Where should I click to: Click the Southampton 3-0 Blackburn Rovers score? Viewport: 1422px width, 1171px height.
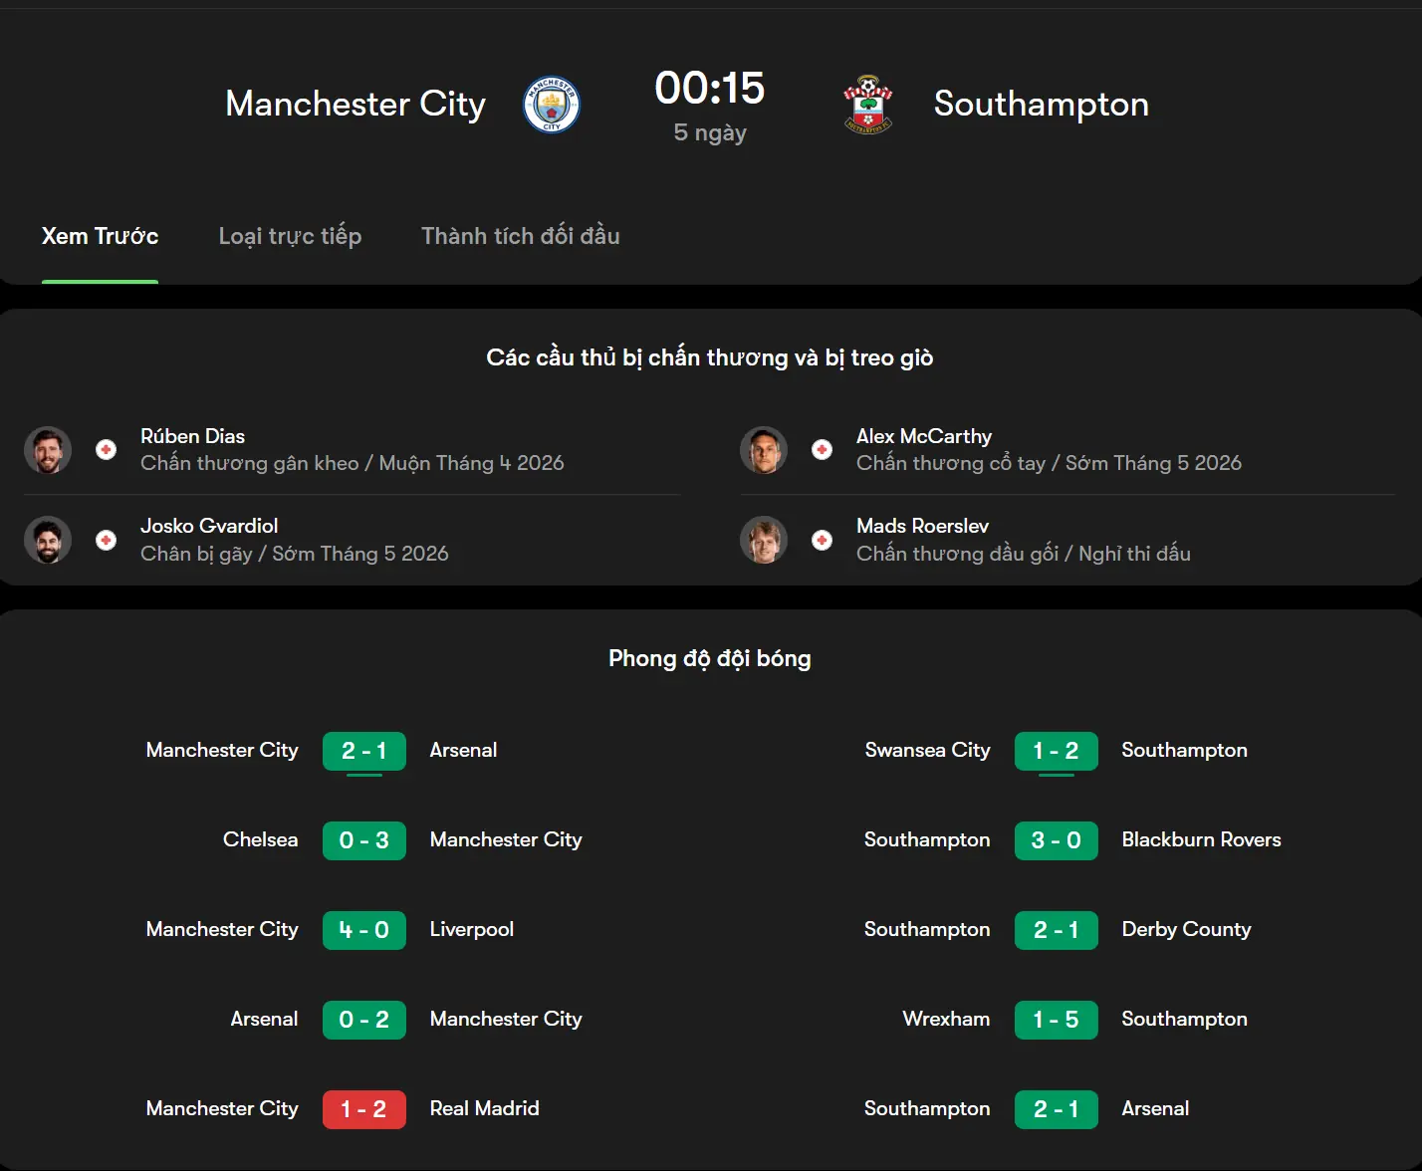(x=1056, y=840)
